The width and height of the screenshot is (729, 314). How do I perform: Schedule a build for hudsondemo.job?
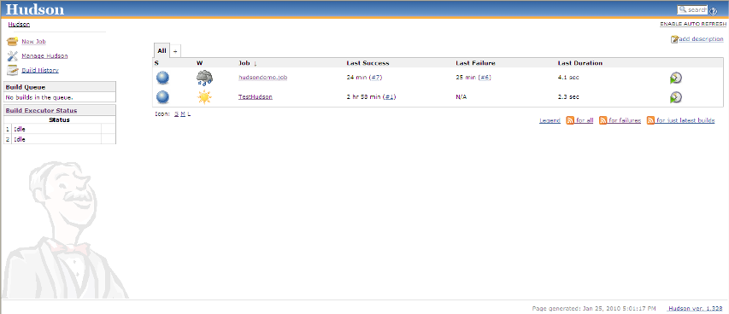coord(675,78)
